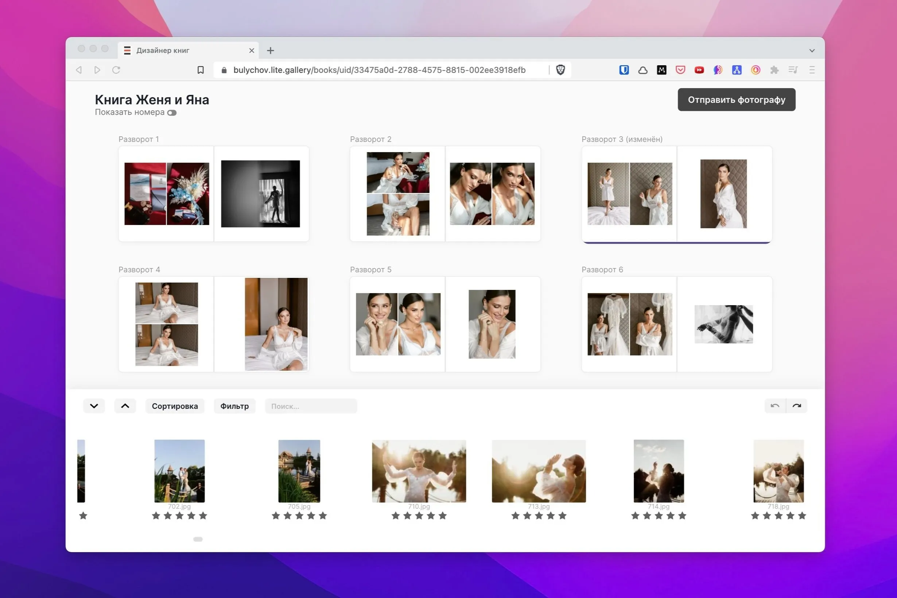Select the 718.jpg photo thumbnail

pyautogui.click(x=778, y=471)
